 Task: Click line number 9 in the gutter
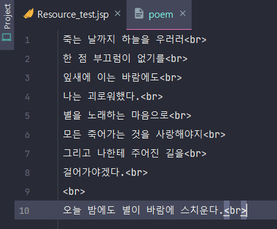(27, 192)
